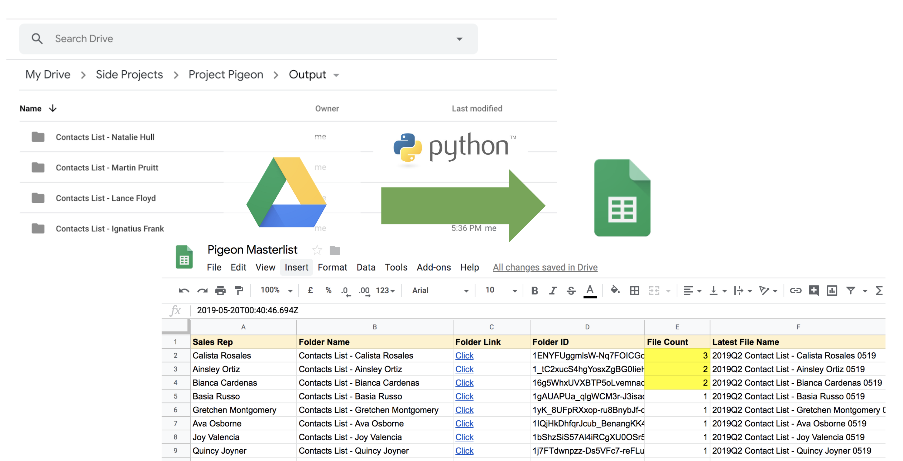Star the Pigeon Masterlist document
903x461 pixels.
click(317, 250)
